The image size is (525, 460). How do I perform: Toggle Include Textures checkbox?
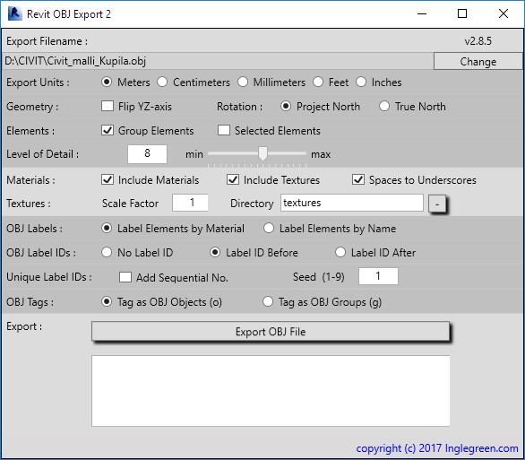tap(233, 179)
